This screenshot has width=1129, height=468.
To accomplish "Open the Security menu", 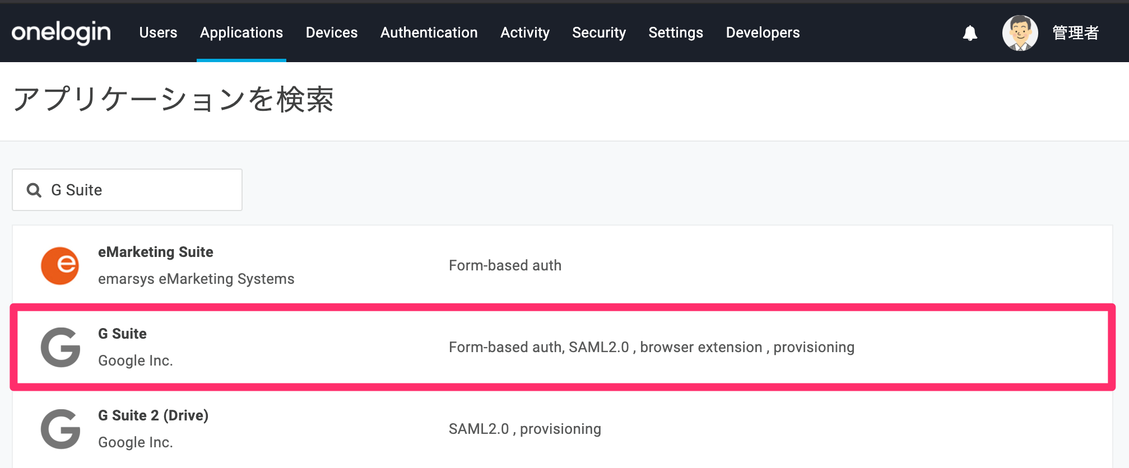I will tap(599, 32).
